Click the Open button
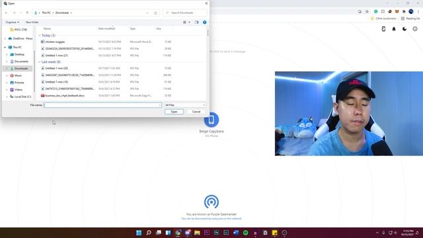 coord(174,112)
